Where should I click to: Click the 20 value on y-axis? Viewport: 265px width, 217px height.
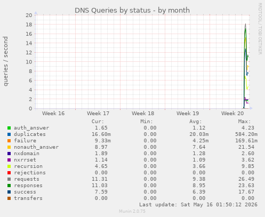coord(29,15)
